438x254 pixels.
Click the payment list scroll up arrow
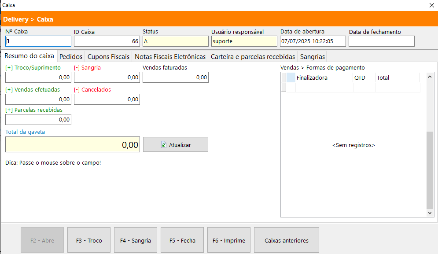430,77
